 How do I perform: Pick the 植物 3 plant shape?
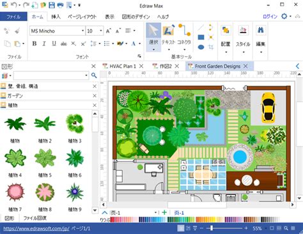pos(75,129)
